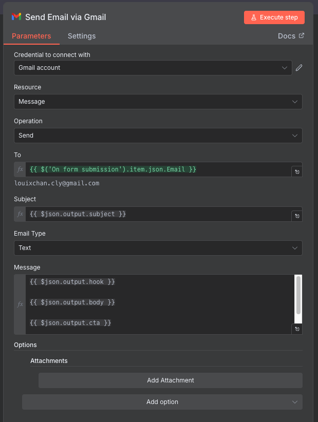
Task: Click the external link icon beside Docs
Action: coord(302,36)
